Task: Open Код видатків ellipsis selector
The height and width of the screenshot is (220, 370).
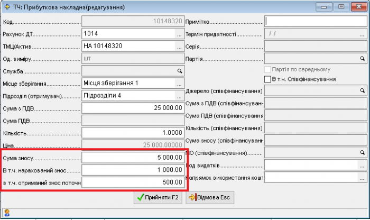Action: (x=362, y=166)
